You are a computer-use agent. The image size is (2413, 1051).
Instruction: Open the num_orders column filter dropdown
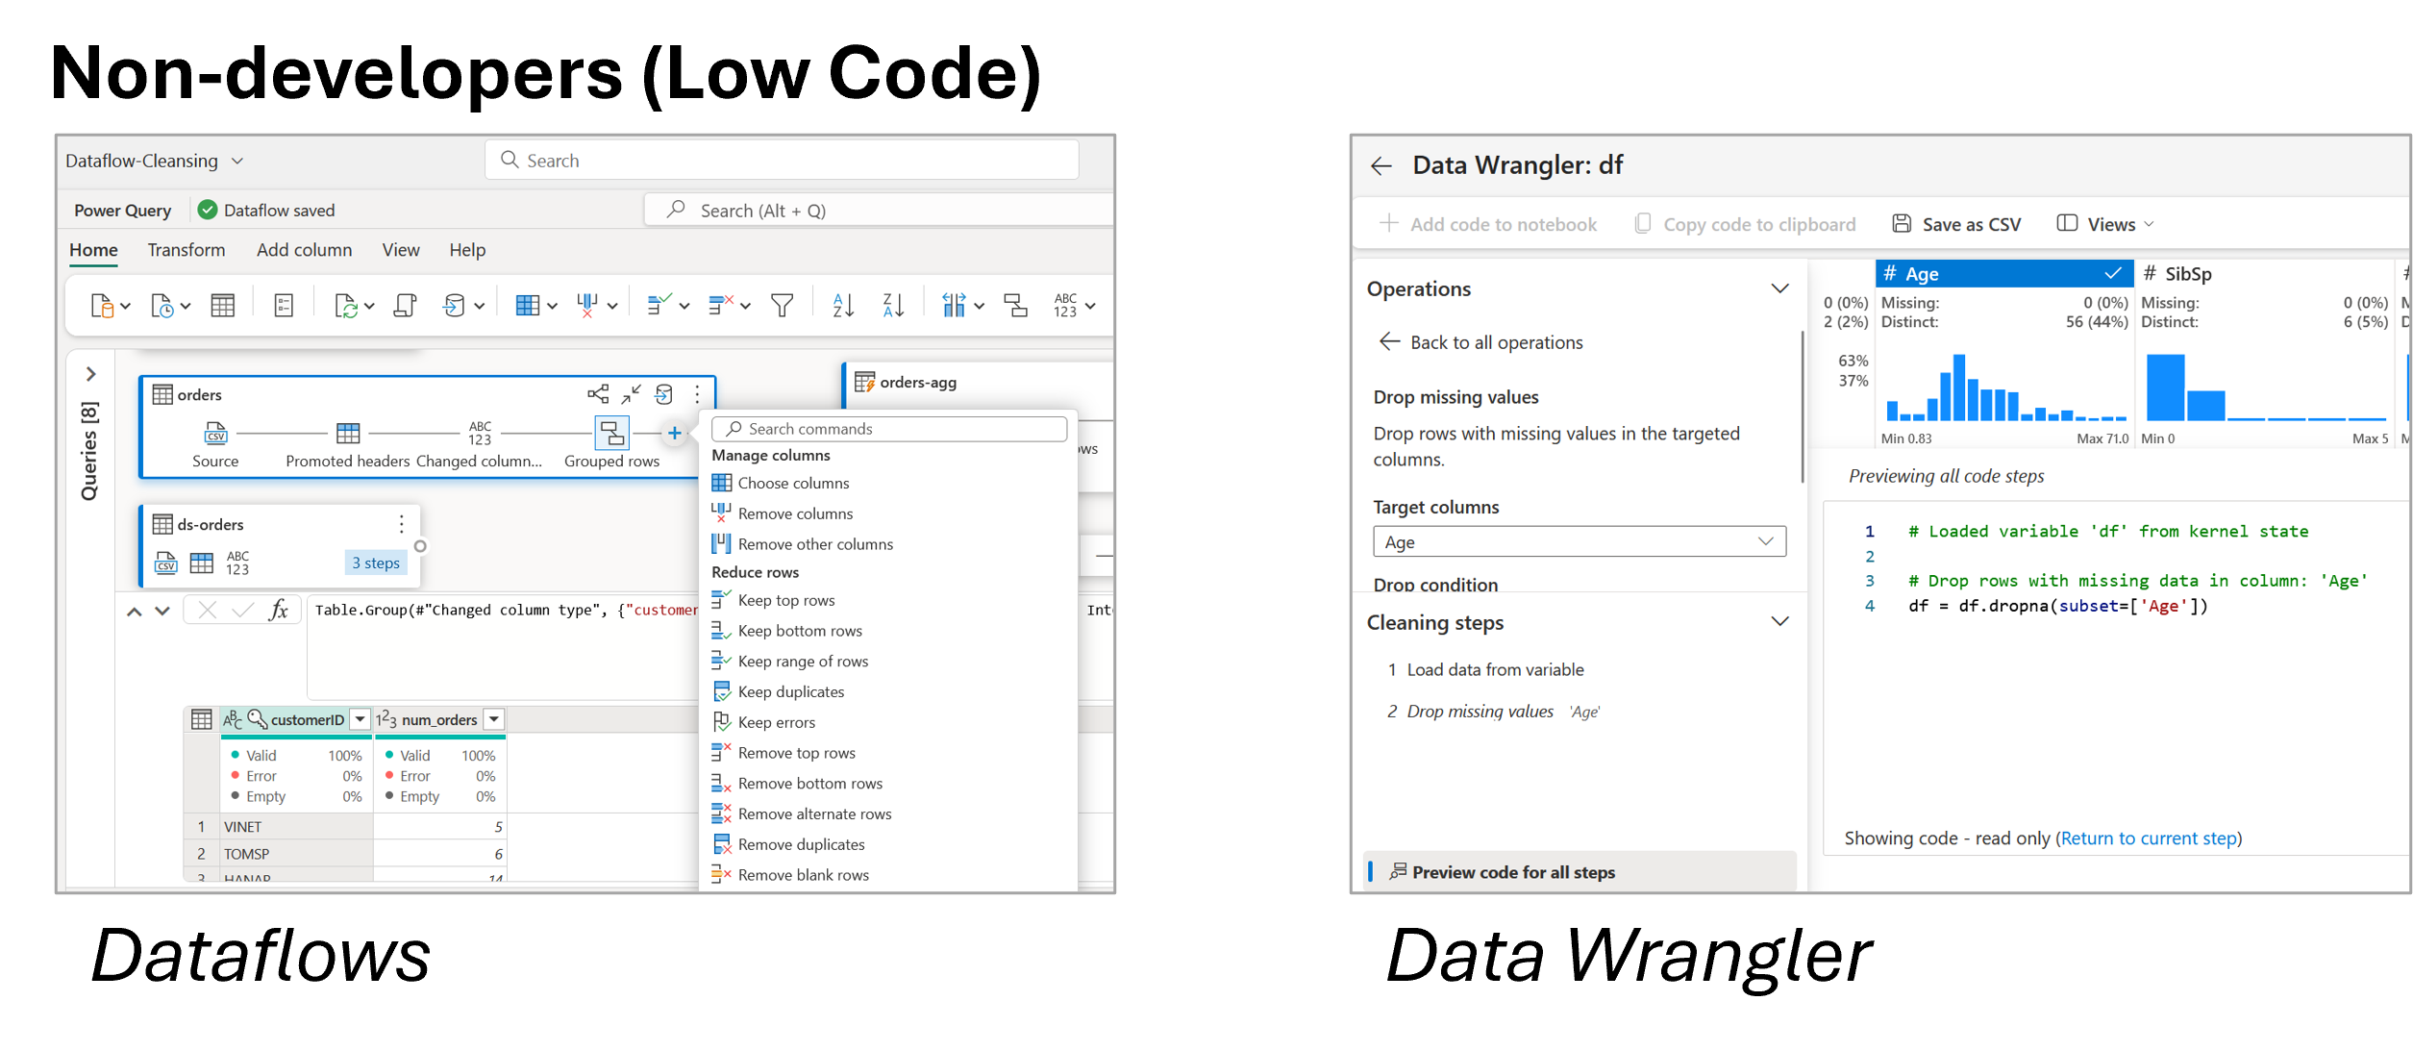pyautogui.click(x=494, y=719)
